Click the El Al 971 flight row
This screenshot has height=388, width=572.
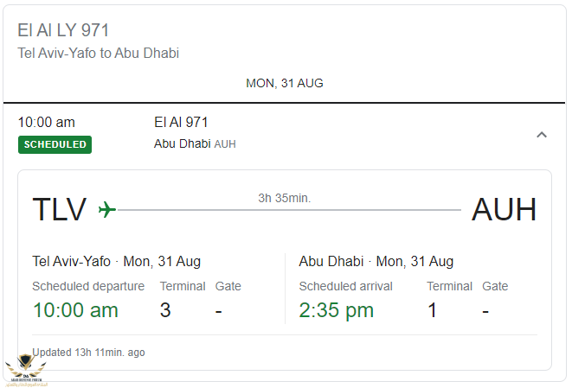click(x=181, y=123)
